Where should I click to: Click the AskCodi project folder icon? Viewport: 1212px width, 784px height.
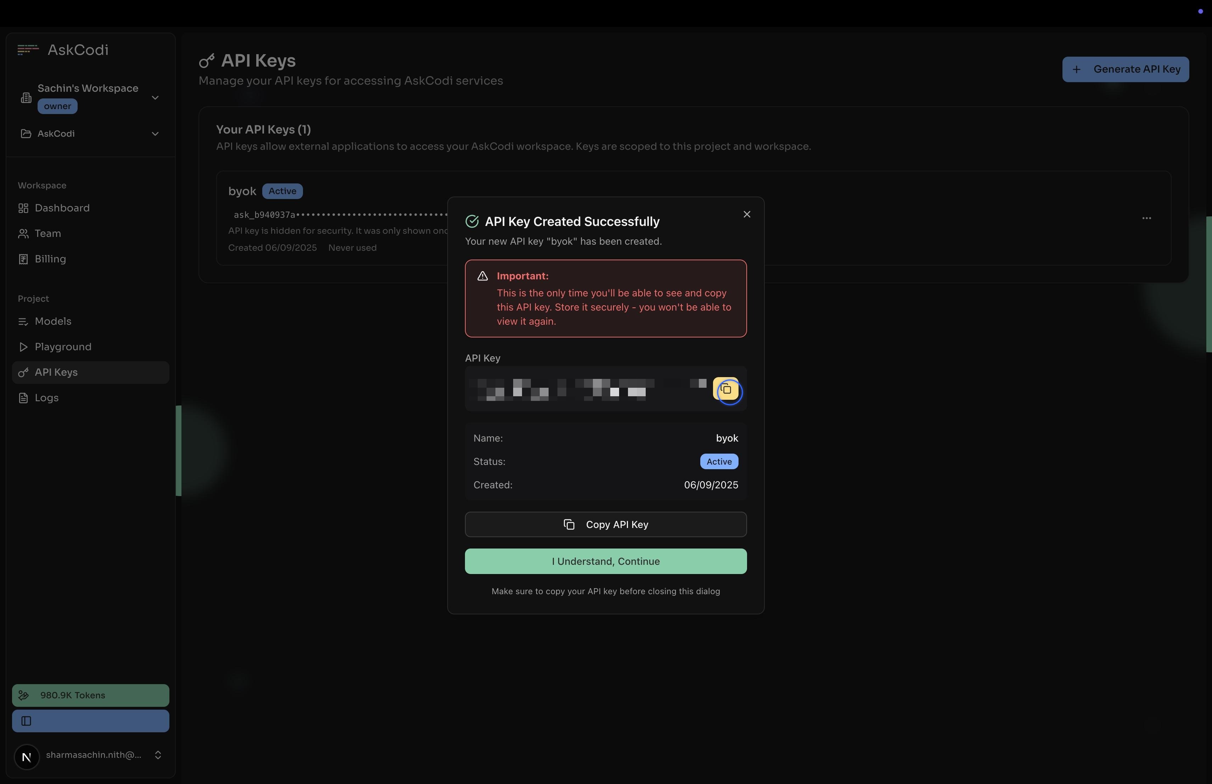(x=26, y=134)
